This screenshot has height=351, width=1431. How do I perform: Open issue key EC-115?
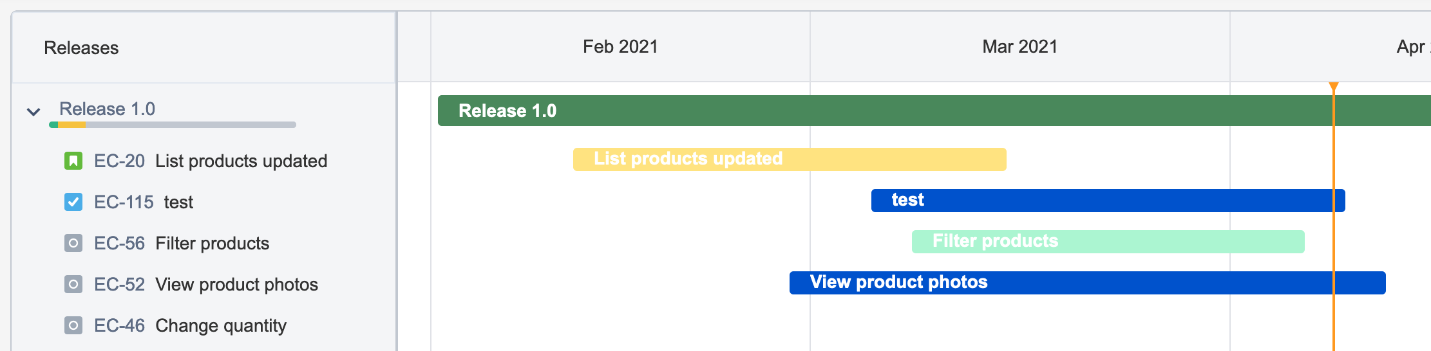(124, 202)
